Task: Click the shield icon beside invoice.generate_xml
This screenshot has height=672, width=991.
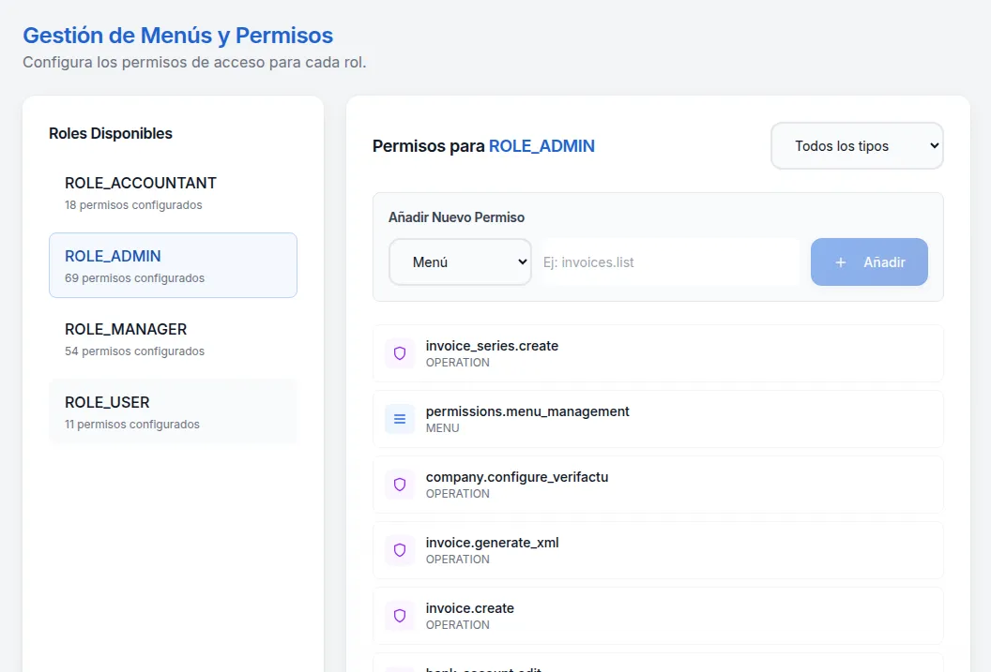Action: (400, 550)
